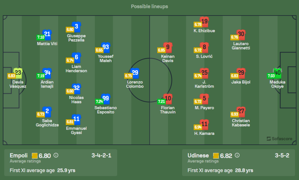
Task: Click Devis Vásquez's goalkeeper shirt number 23
Action: (x=18, y=73)
